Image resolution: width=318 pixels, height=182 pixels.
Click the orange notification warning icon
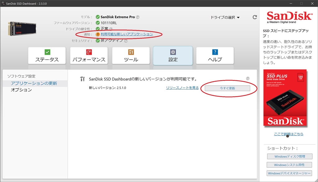(98, 34)
